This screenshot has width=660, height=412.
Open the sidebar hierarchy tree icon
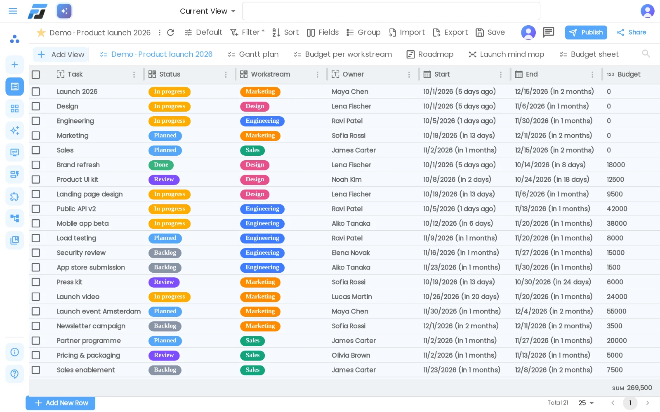coord(14,218)
